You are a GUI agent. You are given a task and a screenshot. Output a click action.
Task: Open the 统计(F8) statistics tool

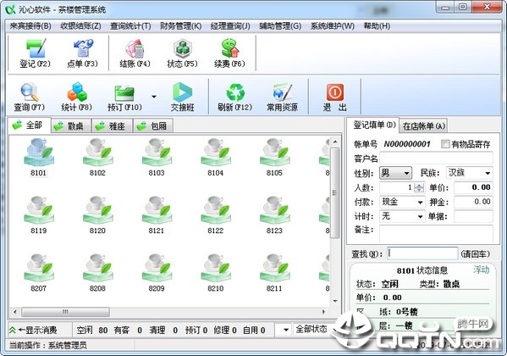(77, 97)
